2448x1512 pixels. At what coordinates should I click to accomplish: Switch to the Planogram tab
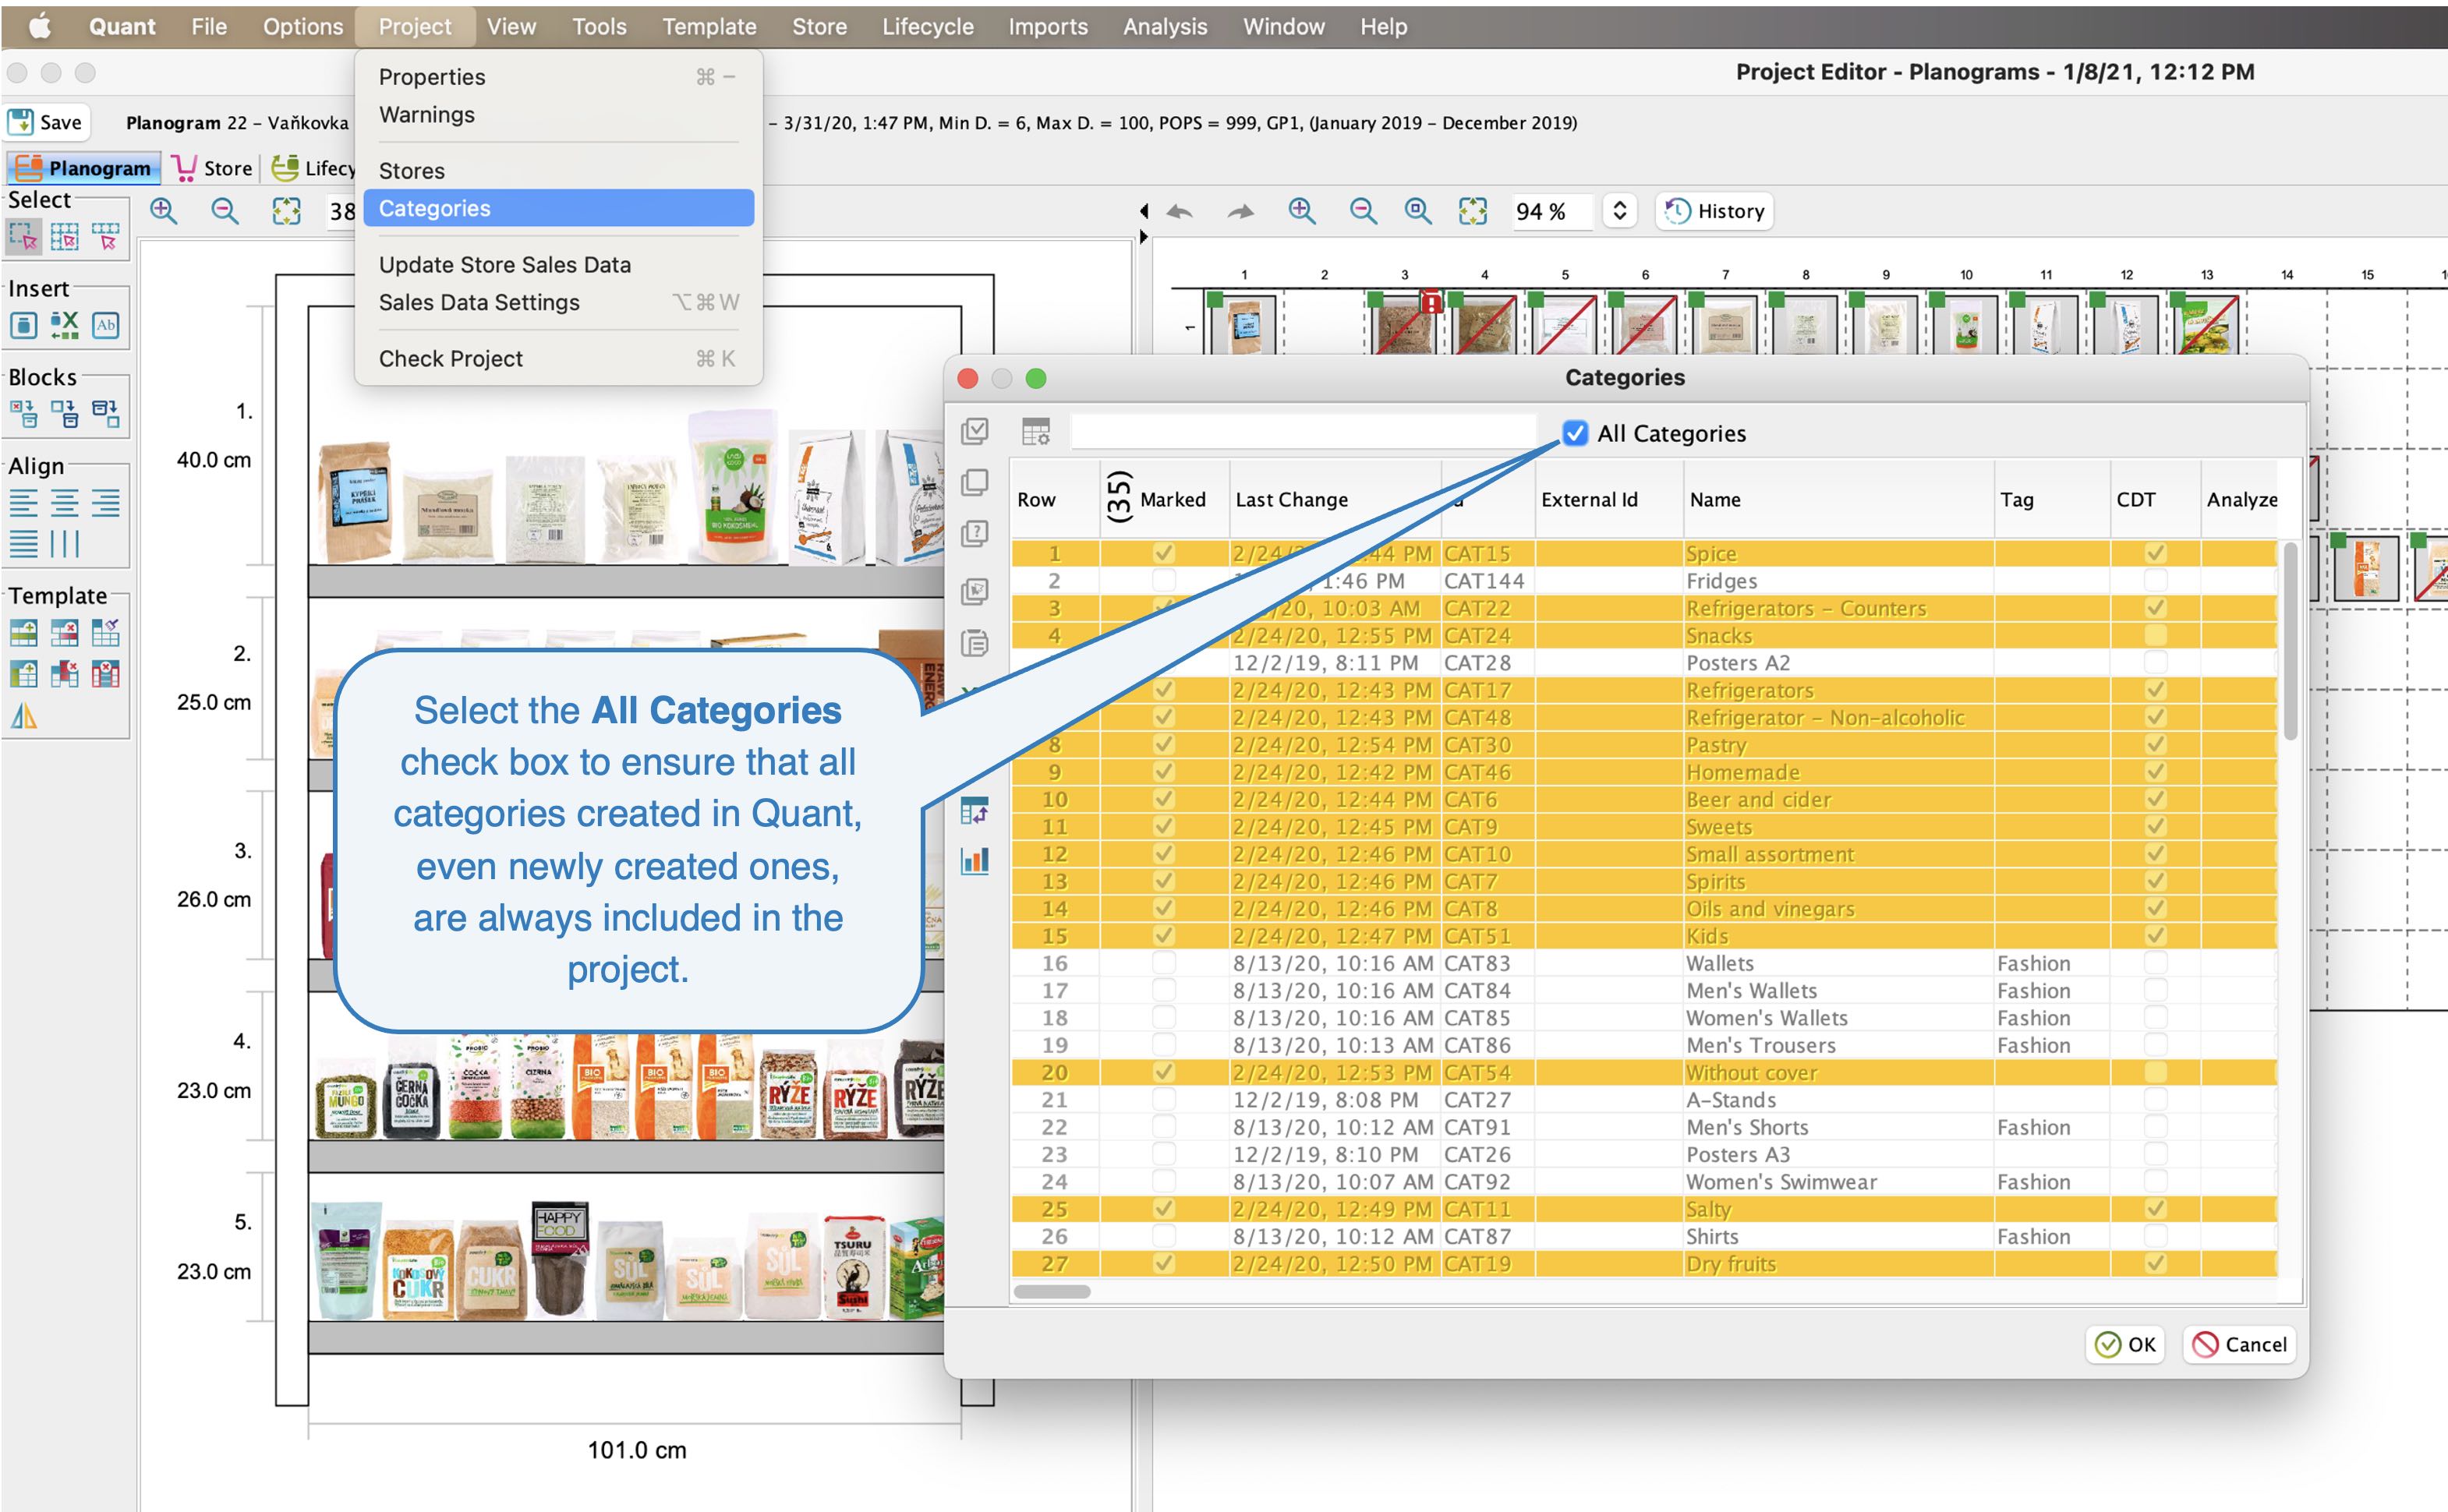point(84,168)
